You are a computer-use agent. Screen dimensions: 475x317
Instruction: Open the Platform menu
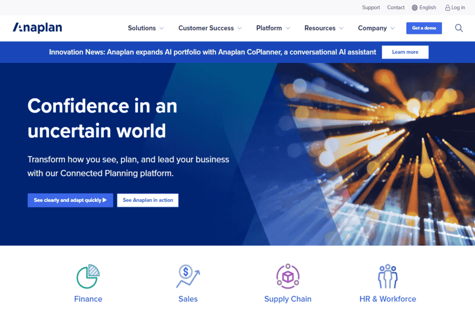click(269, 28)
